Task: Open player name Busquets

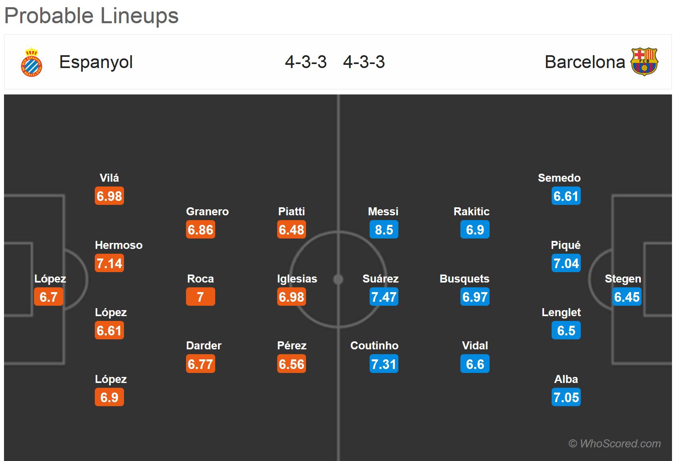Action: coord(464,279)
